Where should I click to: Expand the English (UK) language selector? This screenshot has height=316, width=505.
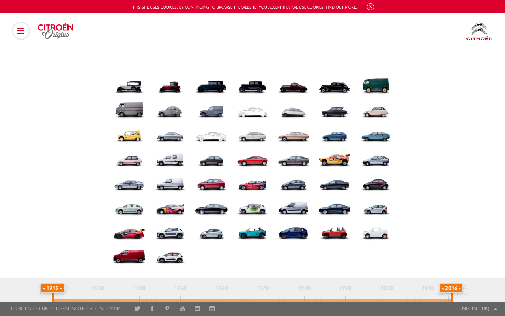[x=478, y=308]
